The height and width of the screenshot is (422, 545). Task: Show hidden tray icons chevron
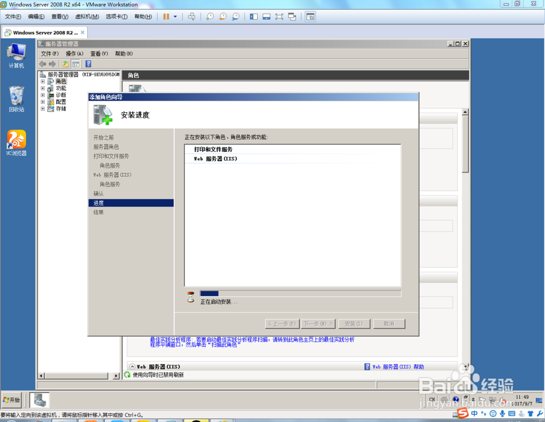(473, 400)
